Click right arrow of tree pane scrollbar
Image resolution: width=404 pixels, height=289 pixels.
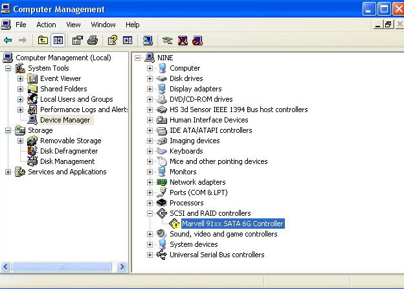(x=122, y=266)
